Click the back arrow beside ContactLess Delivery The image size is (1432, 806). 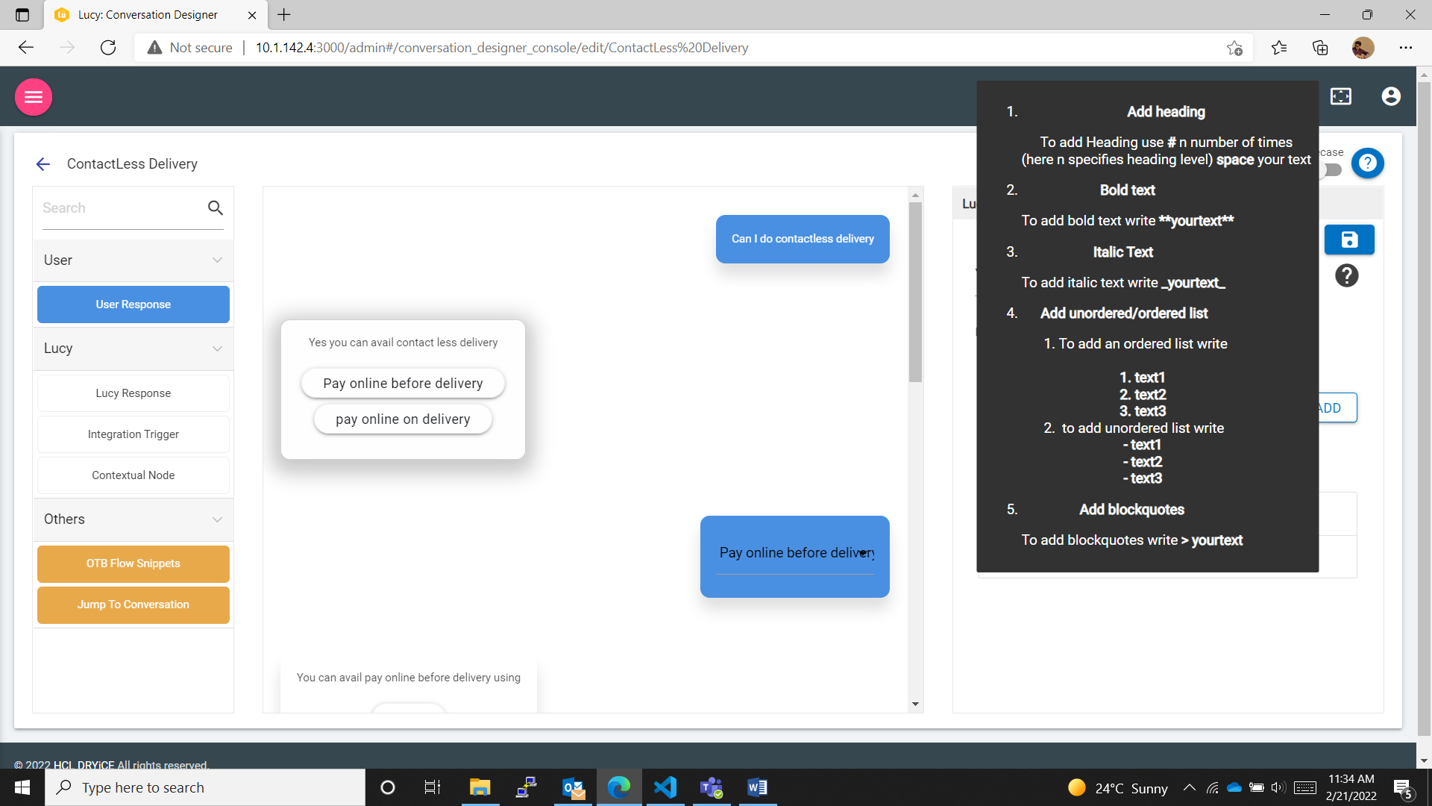coord(43,164)
